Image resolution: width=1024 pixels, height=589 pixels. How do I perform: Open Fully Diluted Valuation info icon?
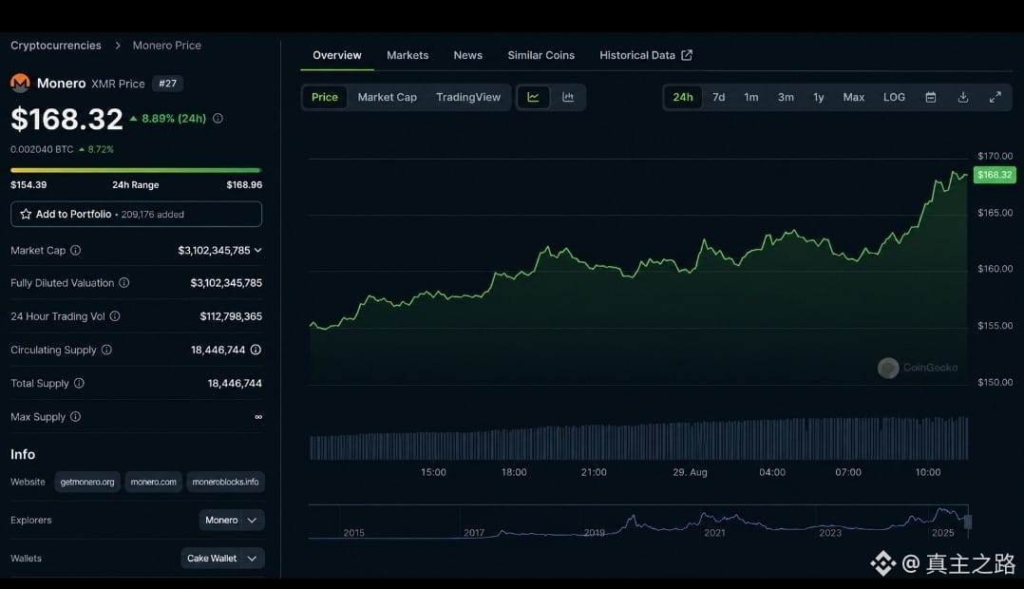point(124,283)
